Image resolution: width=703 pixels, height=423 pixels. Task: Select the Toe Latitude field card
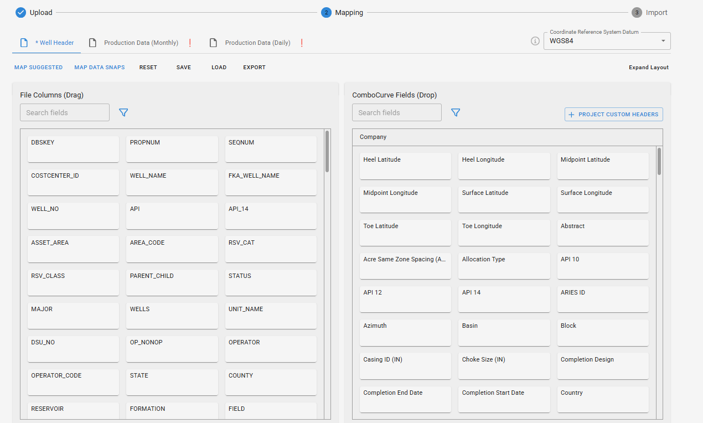[405, 233]
